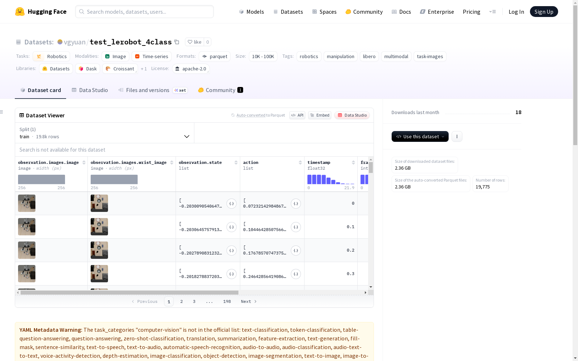Open the three-dot menu beside Use this dataset
Screen dimensions: 578x361
[457, 136]
